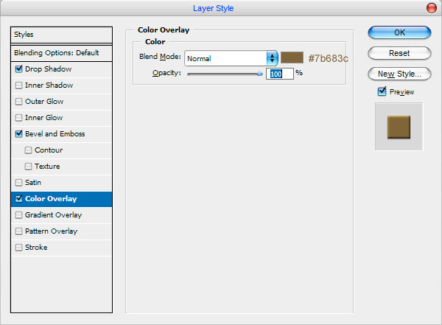Enable the Inner Glow checkbox
Image resolution: width=442 pixels, height=325 pixels.
coord(18,118)
